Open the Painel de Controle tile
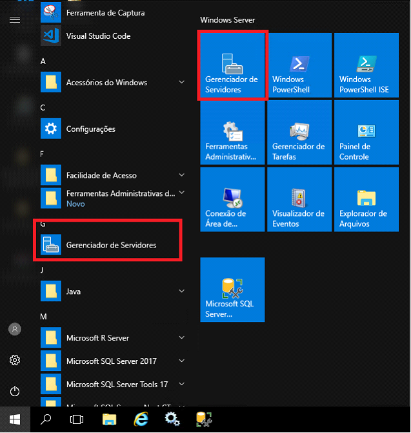The height and width of the screenshot is (433, 411). [366, 132]
